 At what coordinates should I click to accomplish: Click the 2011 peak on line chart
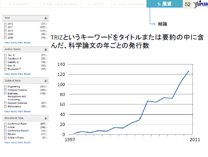point(188,71)
